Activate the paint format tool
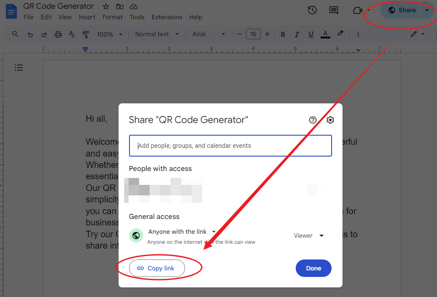 (86, 34)
